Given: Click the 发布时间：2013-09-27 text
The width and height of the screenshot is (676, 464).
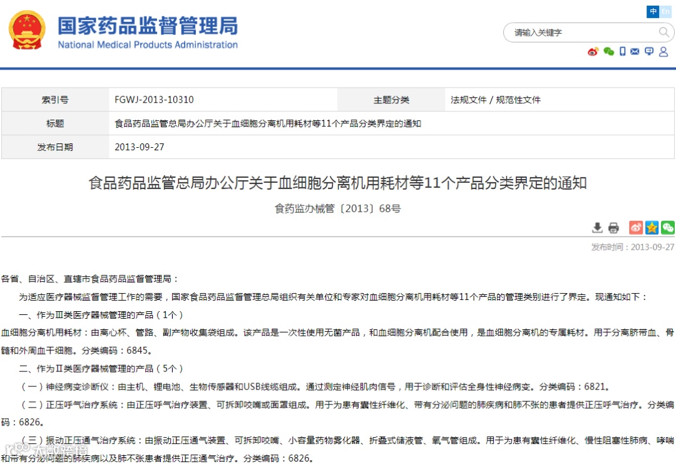Looking at the screenshot, I should click(x=632, y=247).
